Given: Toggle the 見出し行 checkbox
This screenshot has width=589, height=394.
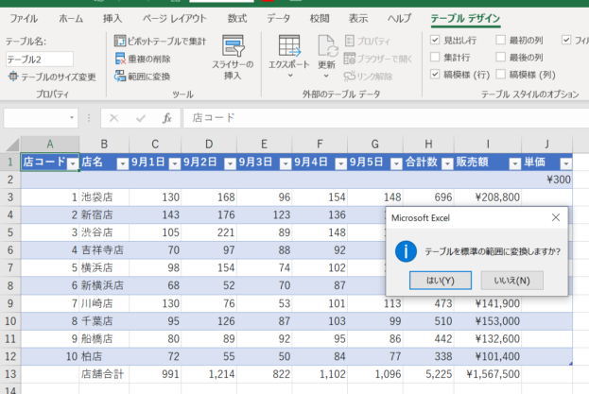Looking at the screenshot, I should (x=435, y=40).
